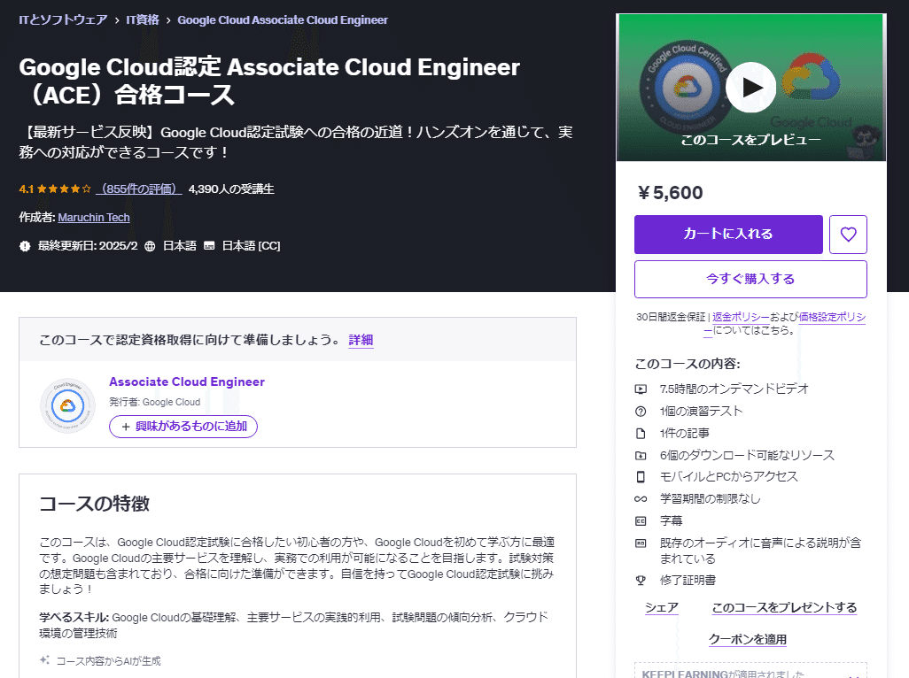Click the Associate Cloud Engineer badge image
The height and width of the screenshot is (678, 909).
pos(68,405)
